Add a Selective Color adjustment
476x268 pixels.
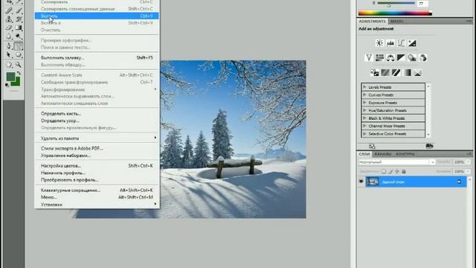pos(418,73)
